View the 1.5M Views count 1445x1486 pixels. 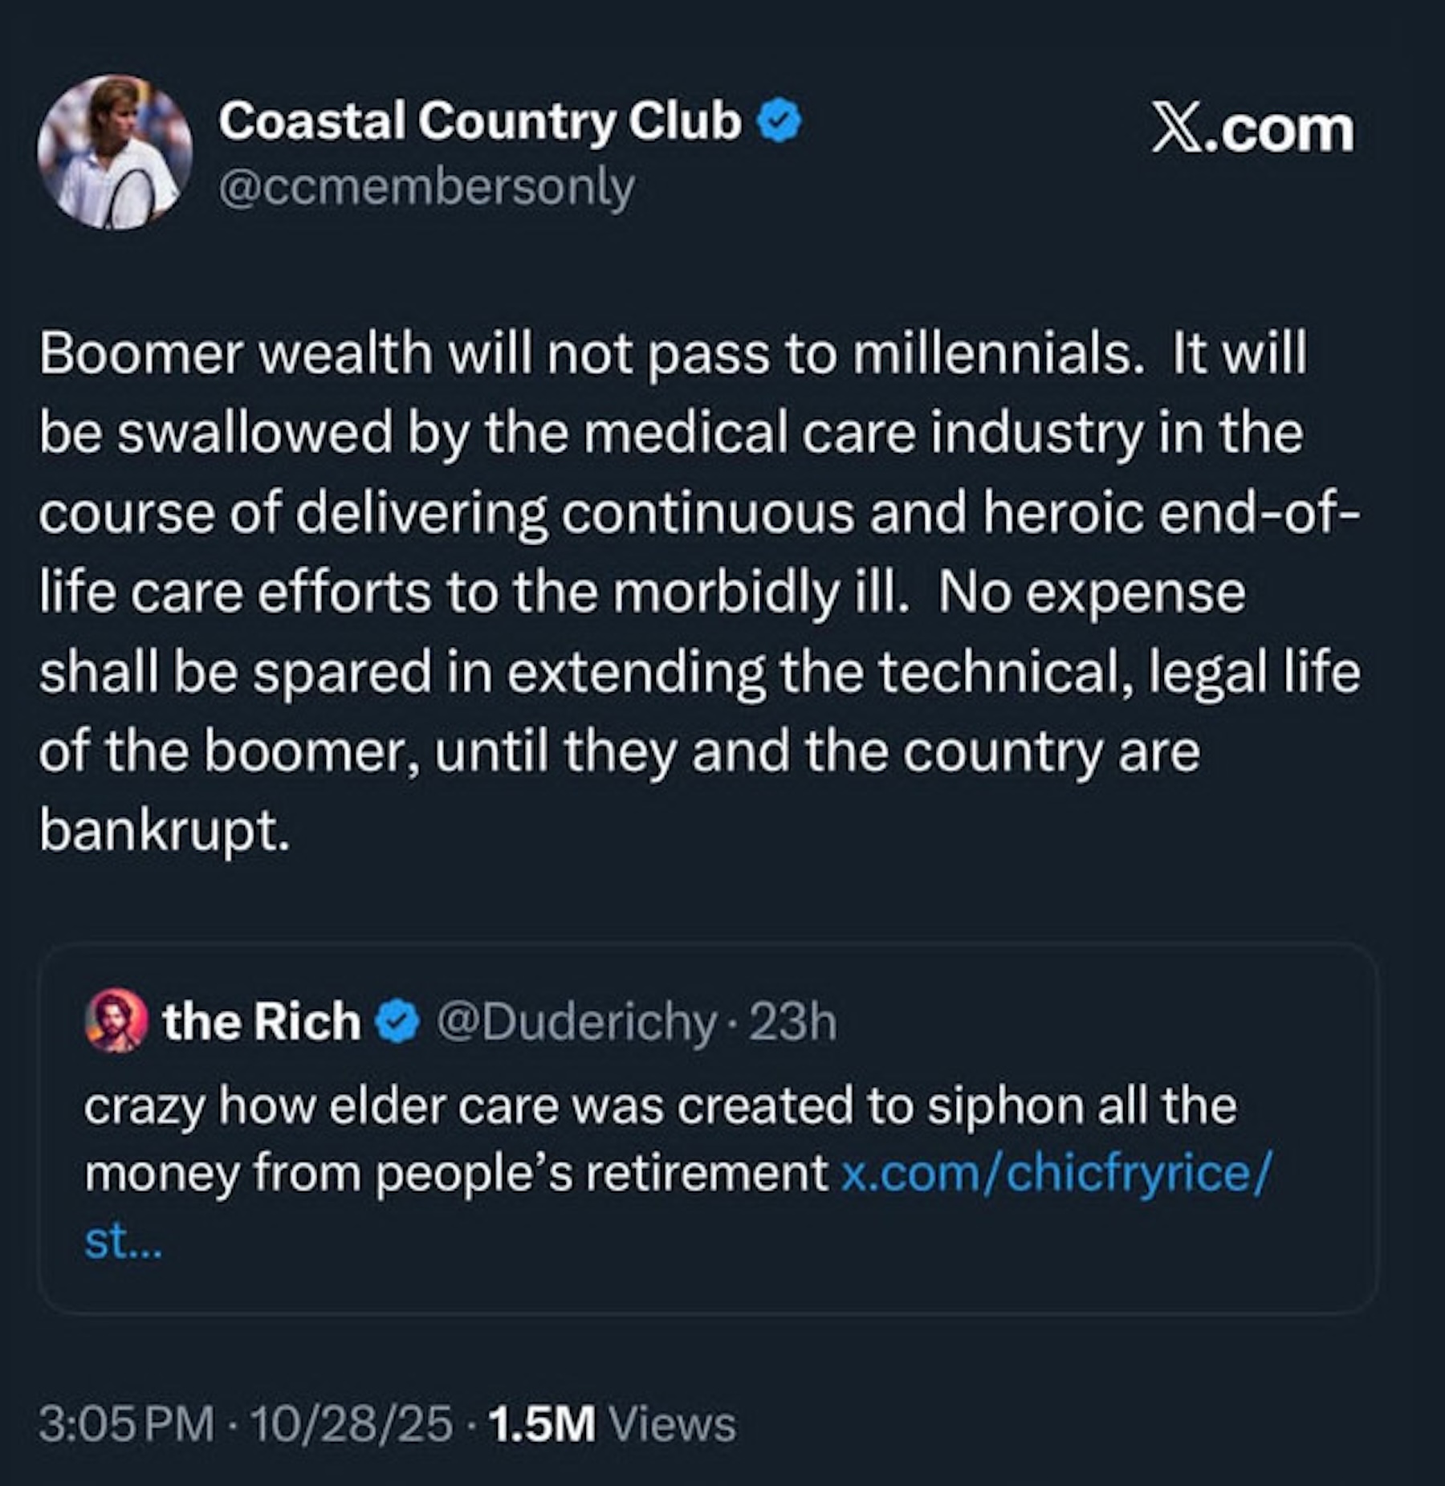click(x=612, y=1424)
